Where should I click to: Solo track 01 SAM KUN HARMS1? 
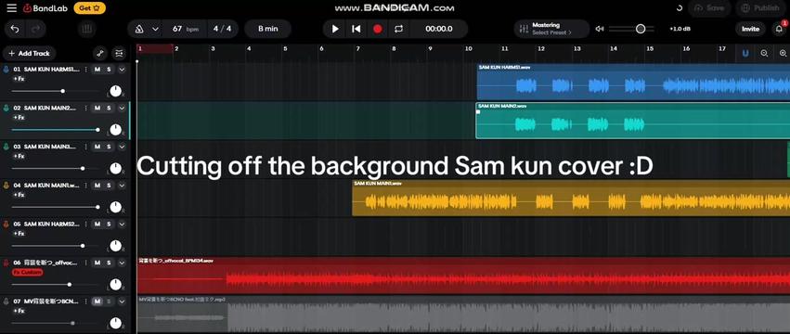pos(109,70)
